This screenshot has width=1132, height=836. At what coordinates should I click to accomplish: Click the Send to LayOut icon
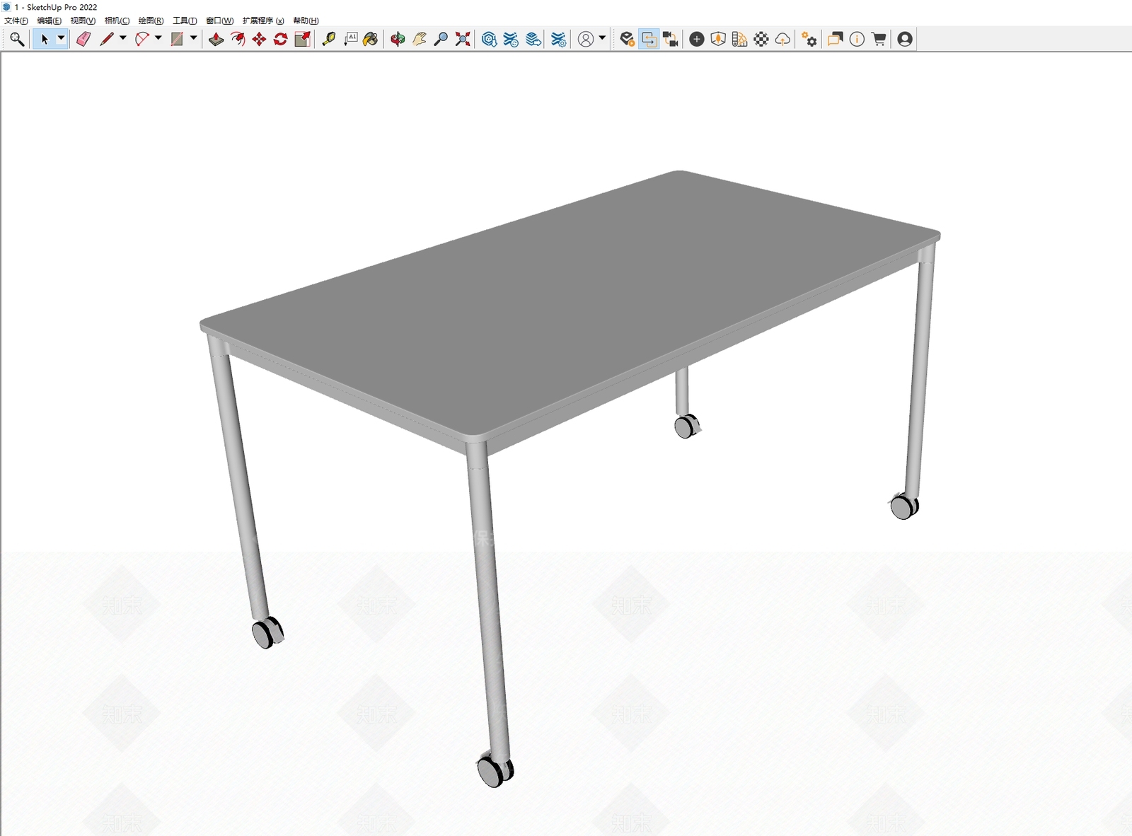point(534,39)
